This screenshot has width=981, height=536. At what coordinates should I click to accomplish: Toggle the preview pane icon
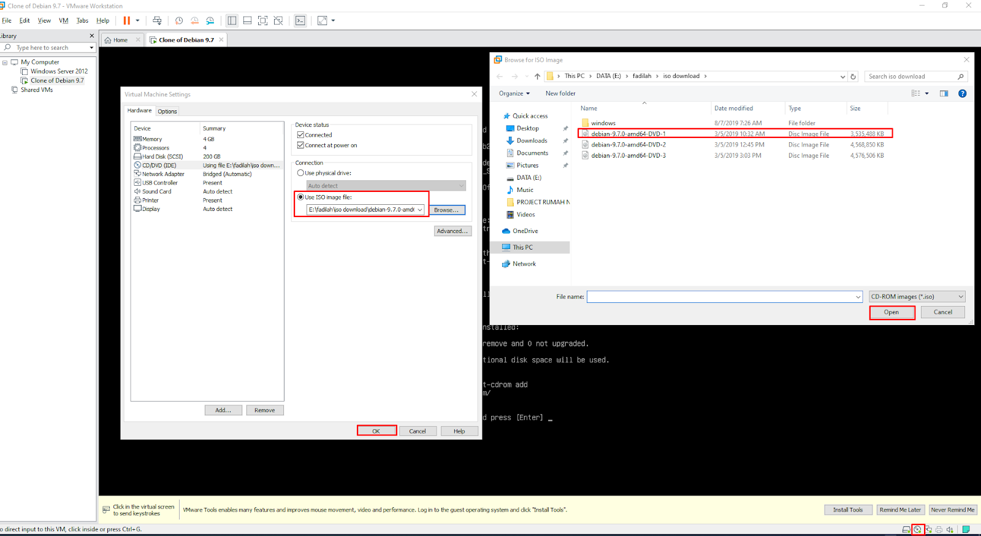(944, 93)
